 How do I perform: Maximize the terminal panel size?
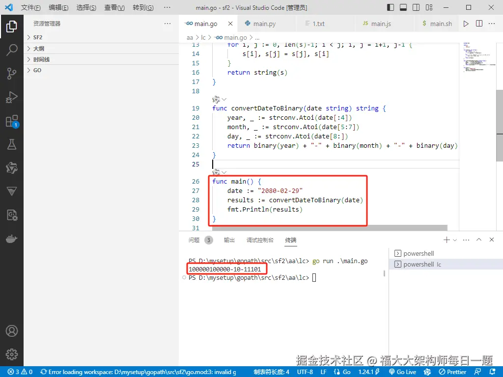click(479, 240)
